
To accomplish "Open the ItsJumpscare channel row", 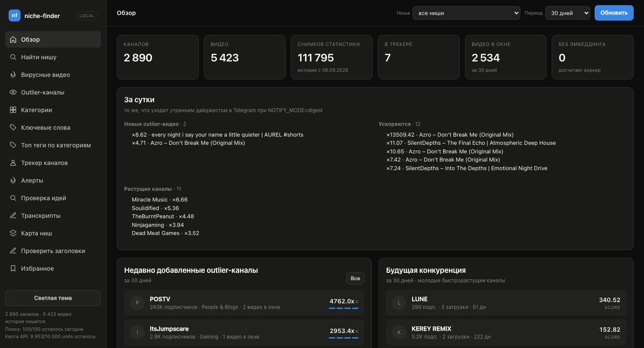I will [244, 333].
